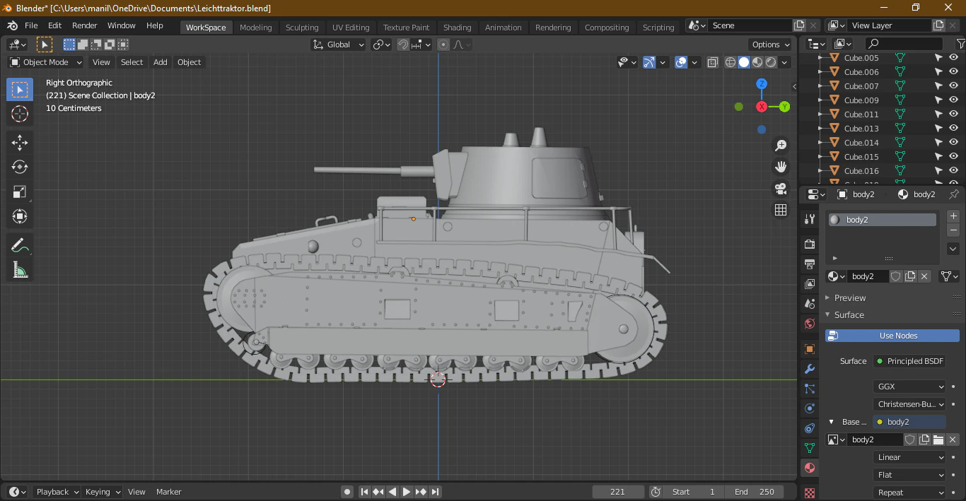This screenshot has width=966, height=501.
Task: Play the animation forward
Action: 407,492
